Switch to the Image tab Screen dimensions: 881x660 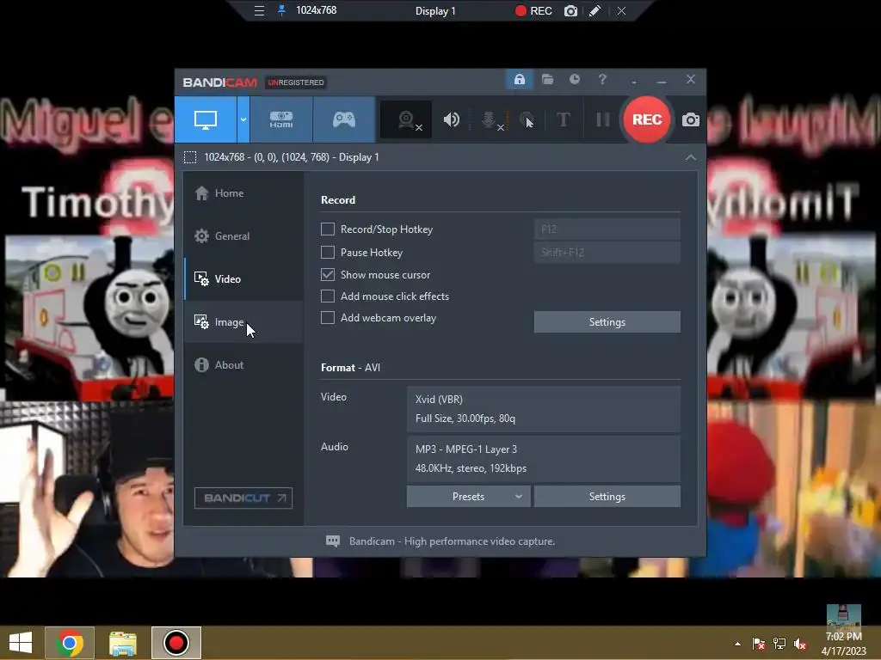click(243, 322)
